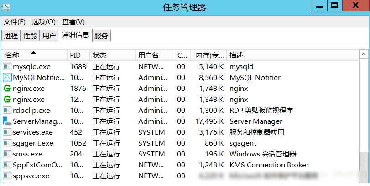
Task: Sort by the 名称 column header
Action: (x=34, y=55)
